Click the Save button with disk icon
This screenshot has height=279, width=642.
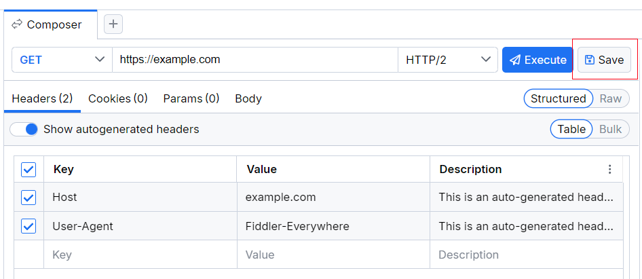click(604, 60)
